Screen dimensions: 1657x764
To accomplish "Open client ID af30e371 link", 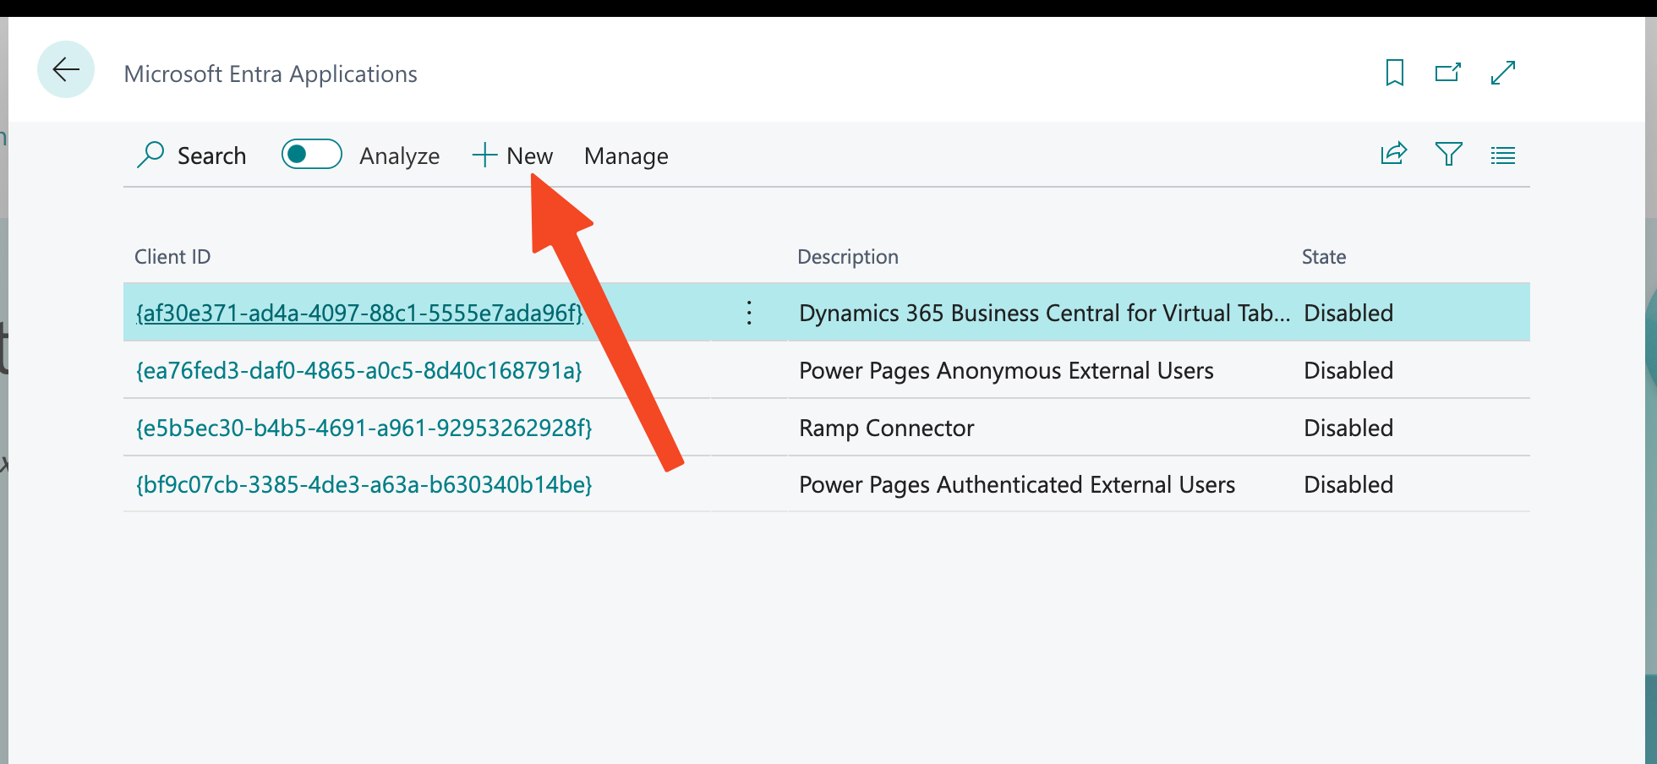I will click(x=360, y=313).
